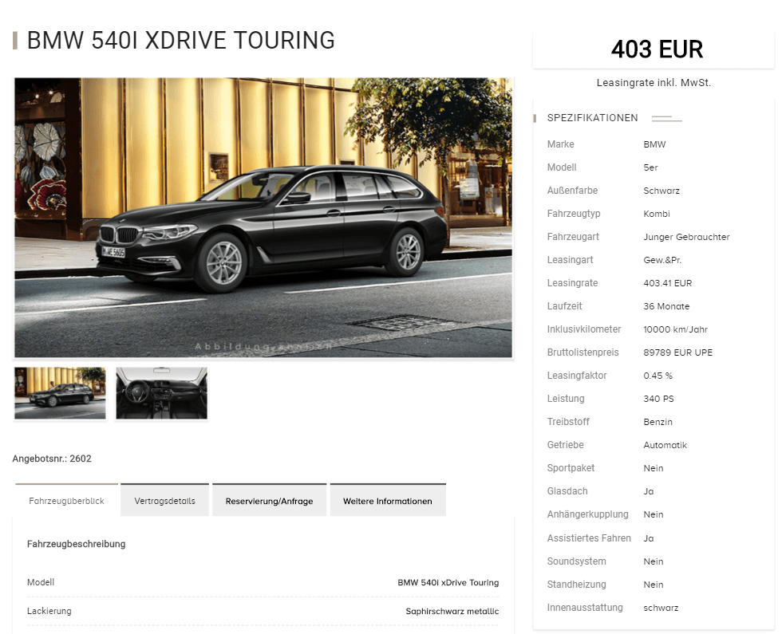Open the Reservierung/Anfrage tab
This screenshot has width=782, height=634.
[x=270, y=500]
